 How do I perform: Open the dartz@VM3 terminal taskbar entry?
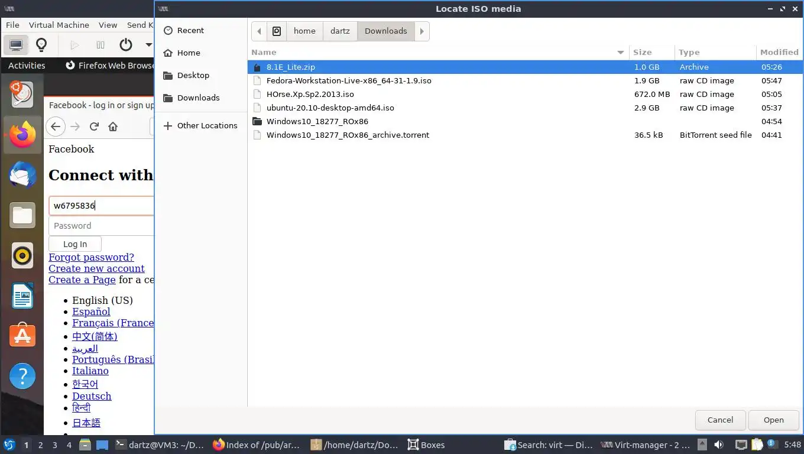(x=160, y=445)
